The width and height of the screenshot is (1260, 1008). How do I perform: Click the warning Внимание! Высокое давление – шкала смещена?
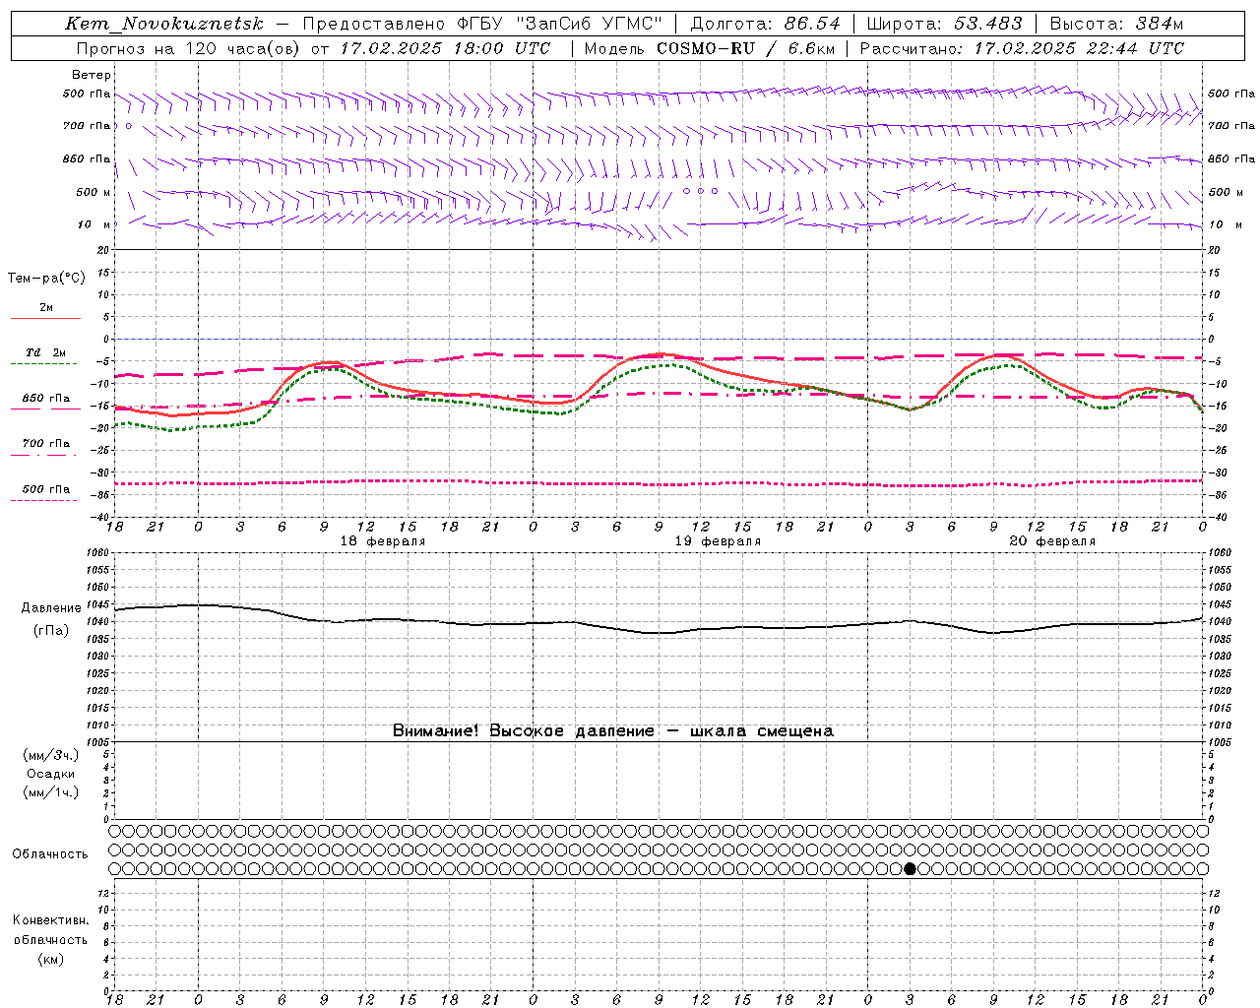coord(612,730)
